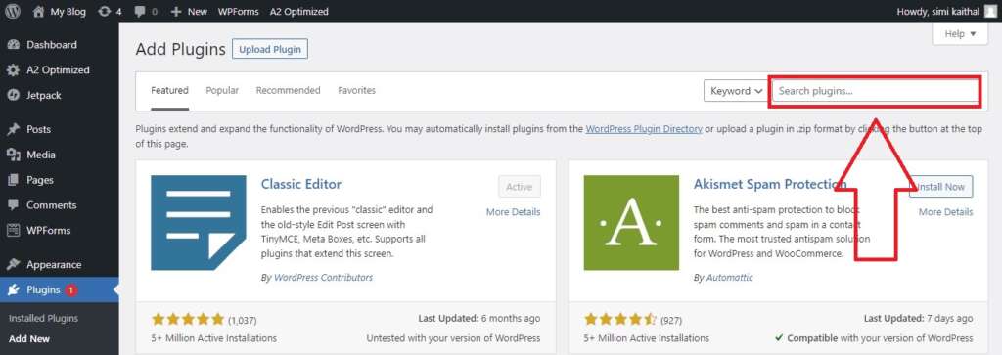Click Install Now for Akismet
The width and height of the screenshot is (1002, 355).
(x=940, y=187)
